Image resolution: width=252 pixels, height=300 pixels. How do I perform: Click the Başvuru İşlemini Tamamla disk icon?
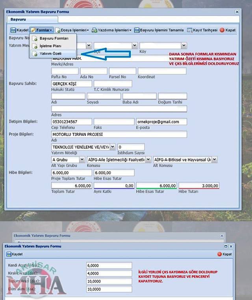(x=137, y=30)
